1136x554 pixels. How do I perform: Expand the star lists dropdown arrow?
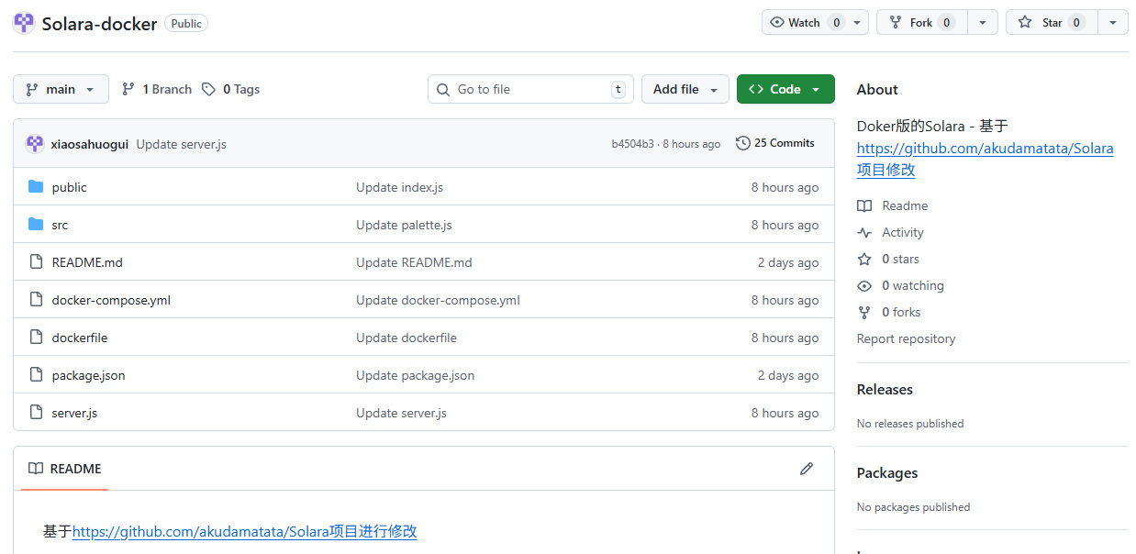(1112, 23)
